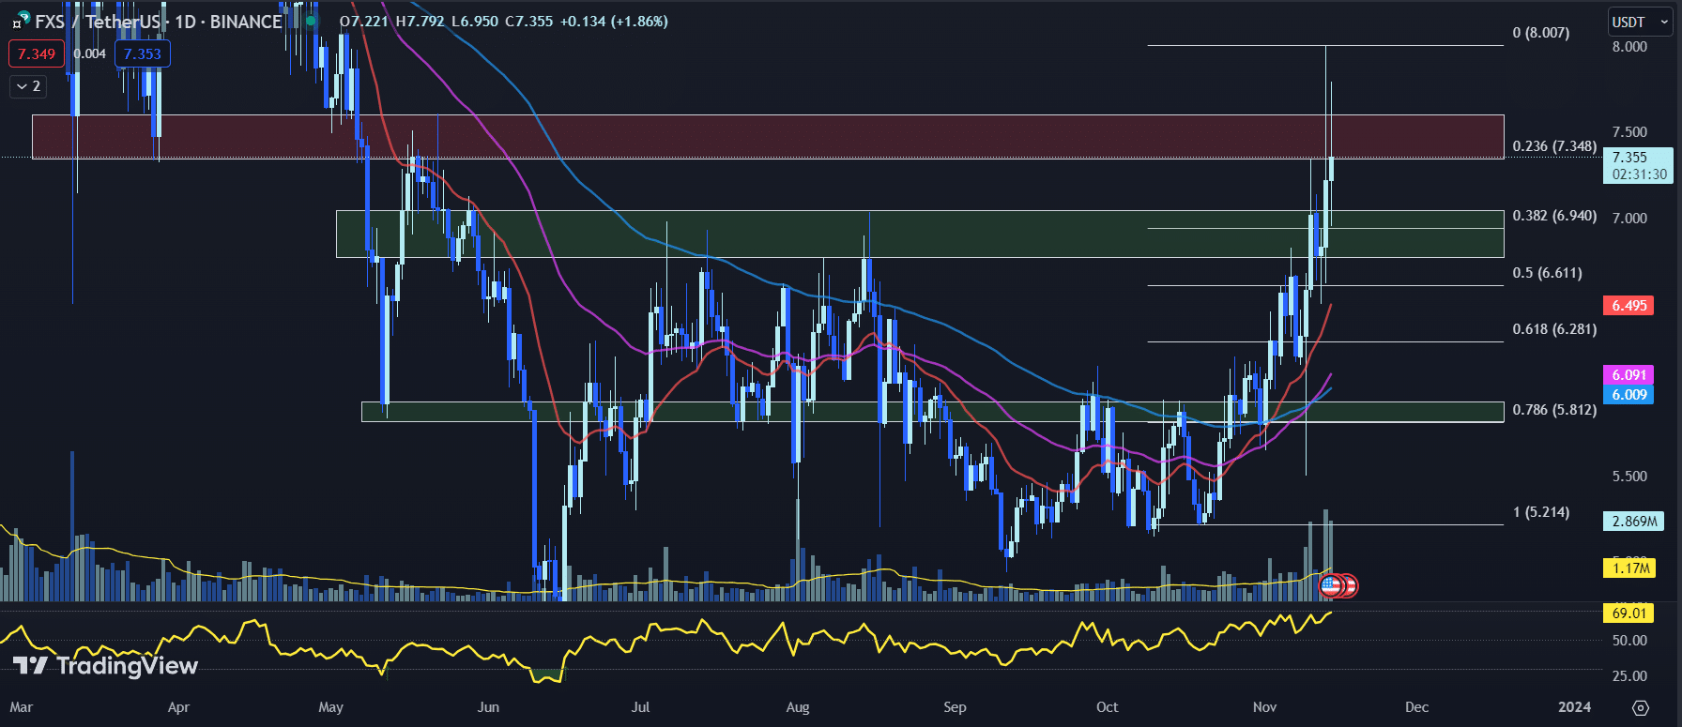The image size is (1682, 727).
Task: Open the front US flag economic event marker
Action: pos(1330,586)
